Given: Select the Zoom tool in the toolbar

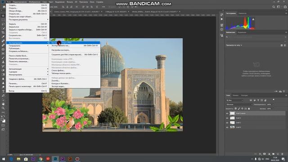Looking at the screenshot, I should (x=3, y=108).
